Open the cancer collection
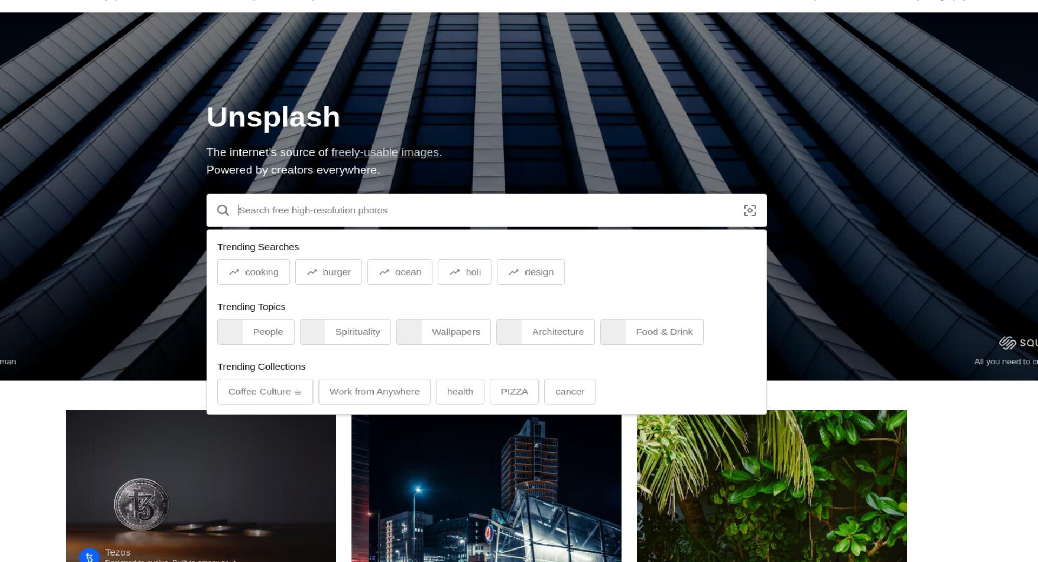The image size is (1038, 562). [570, 392]
